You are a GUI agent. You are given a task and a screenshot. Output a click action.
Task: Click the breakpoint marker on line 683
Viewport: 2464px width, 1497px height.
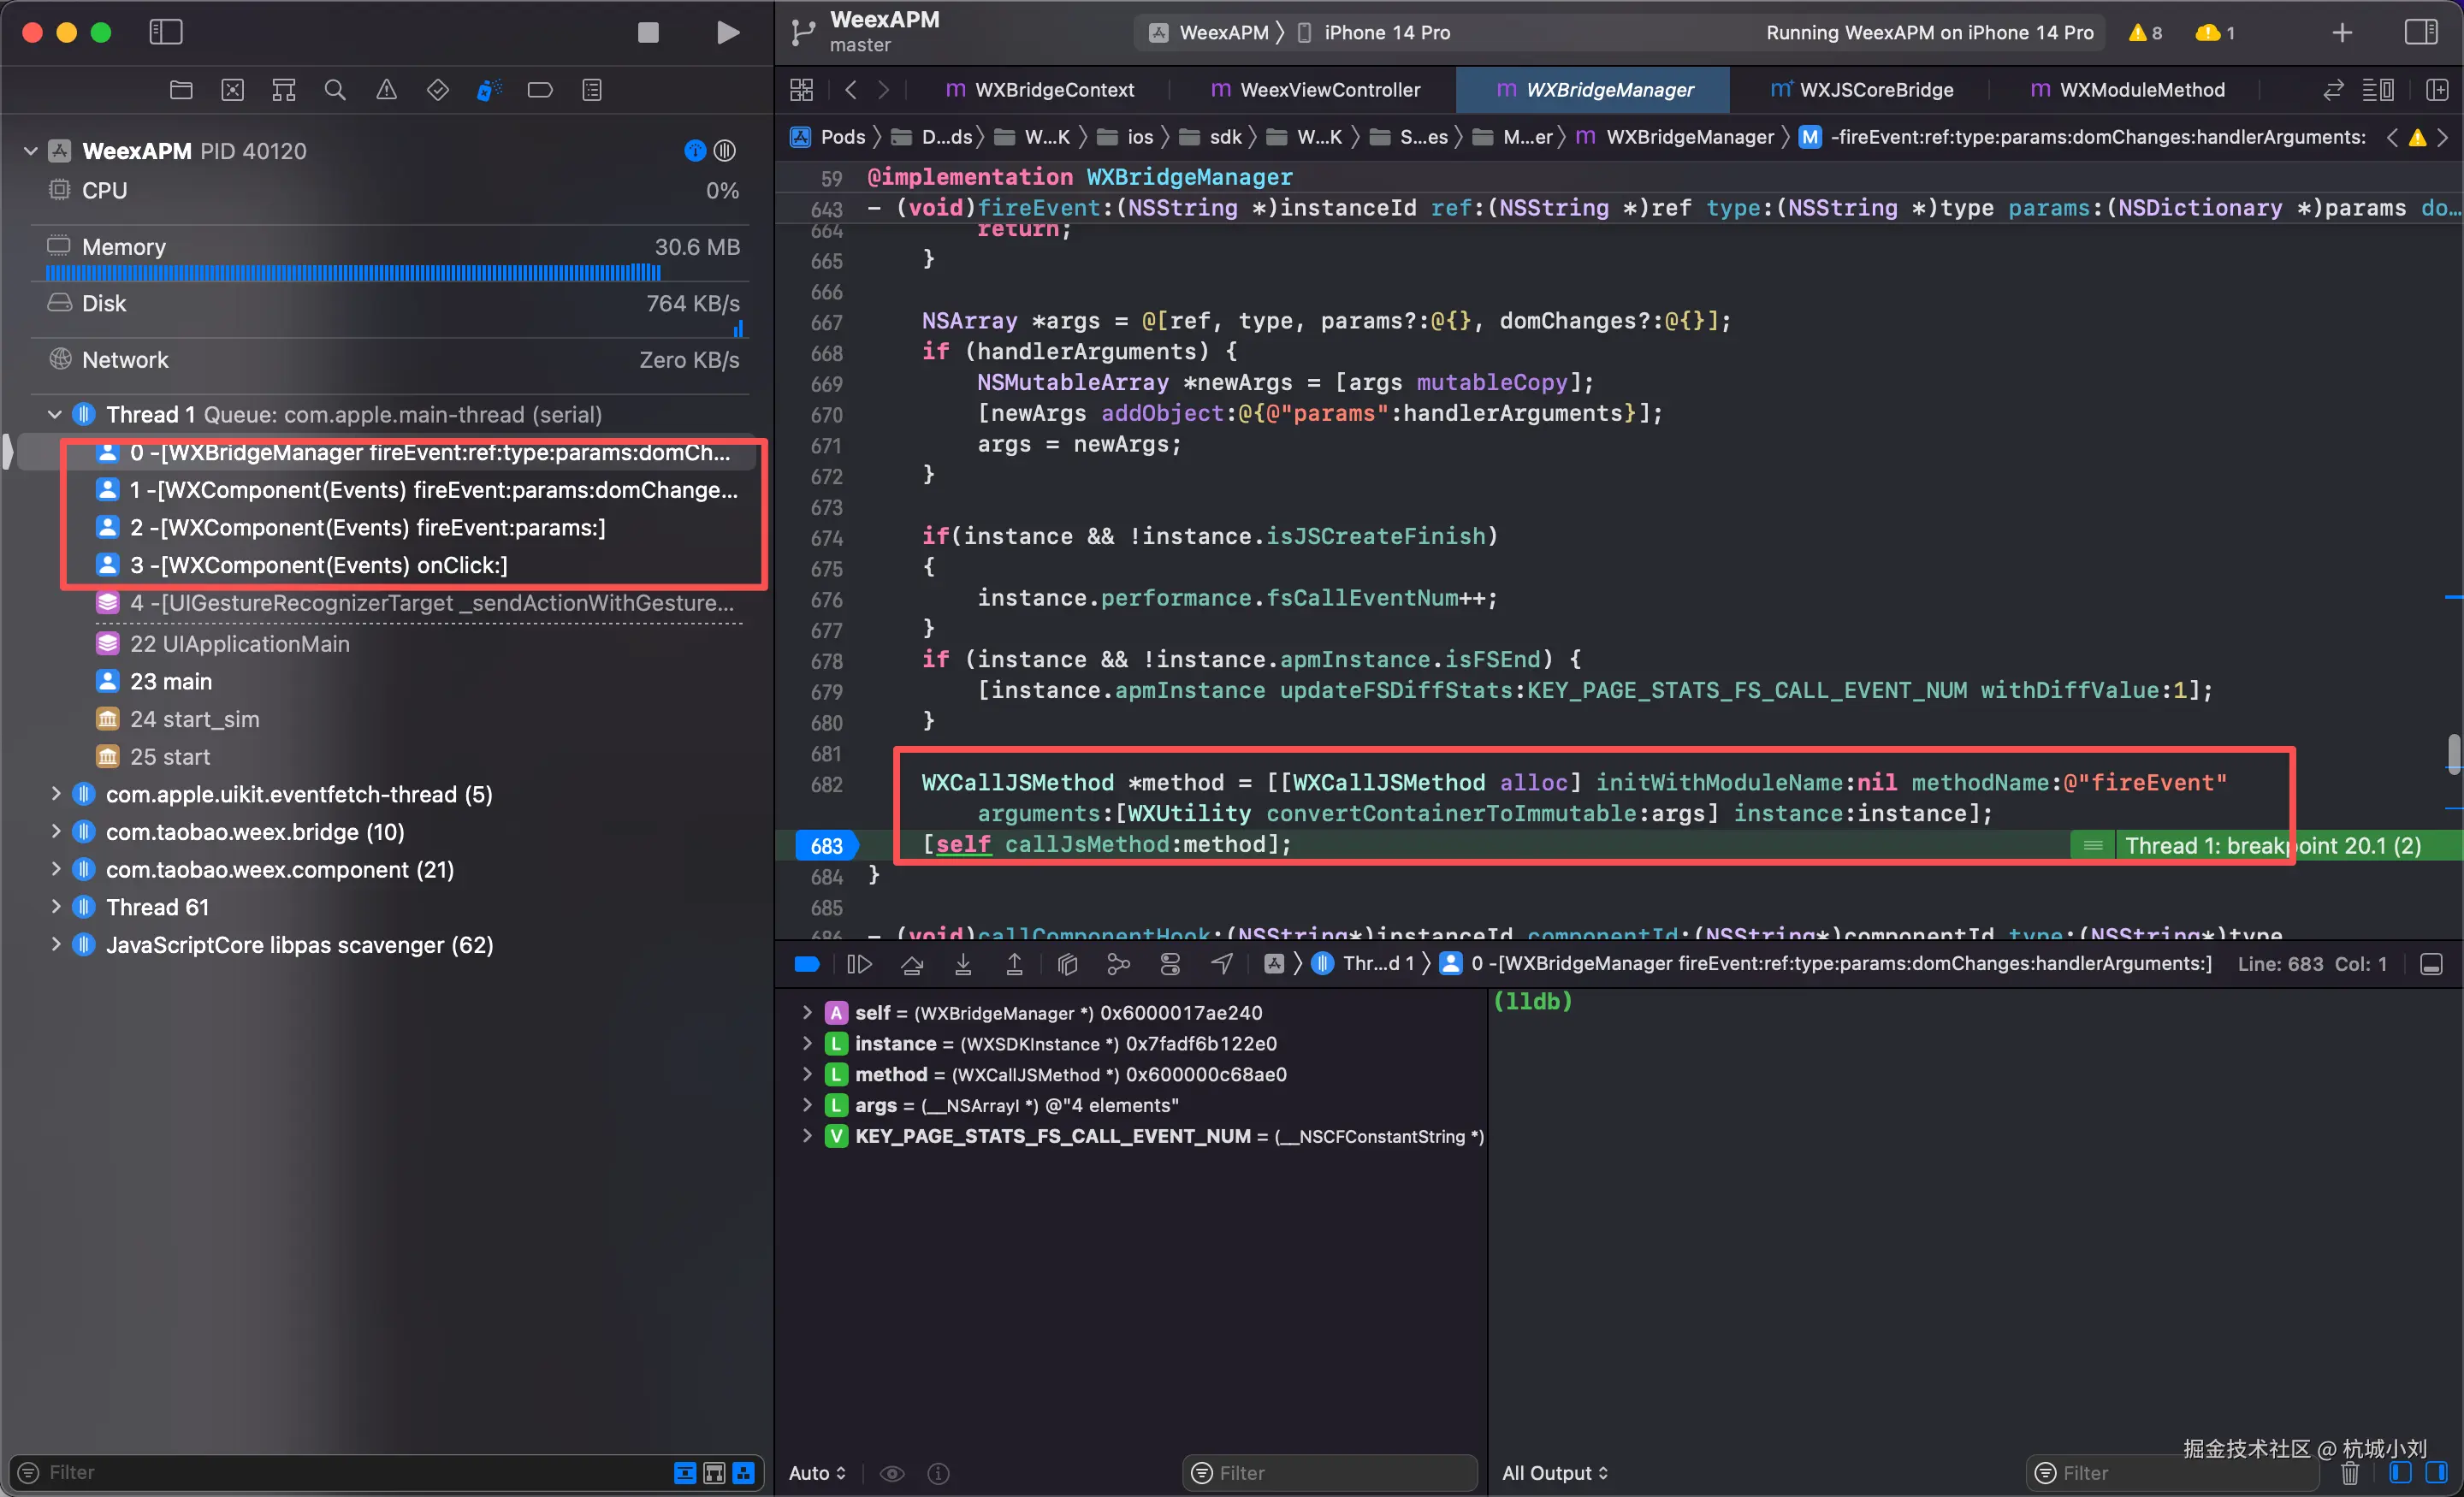coord(825,846)
